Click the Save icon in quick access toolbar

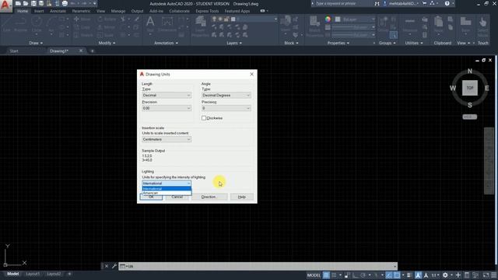(33, 3)
